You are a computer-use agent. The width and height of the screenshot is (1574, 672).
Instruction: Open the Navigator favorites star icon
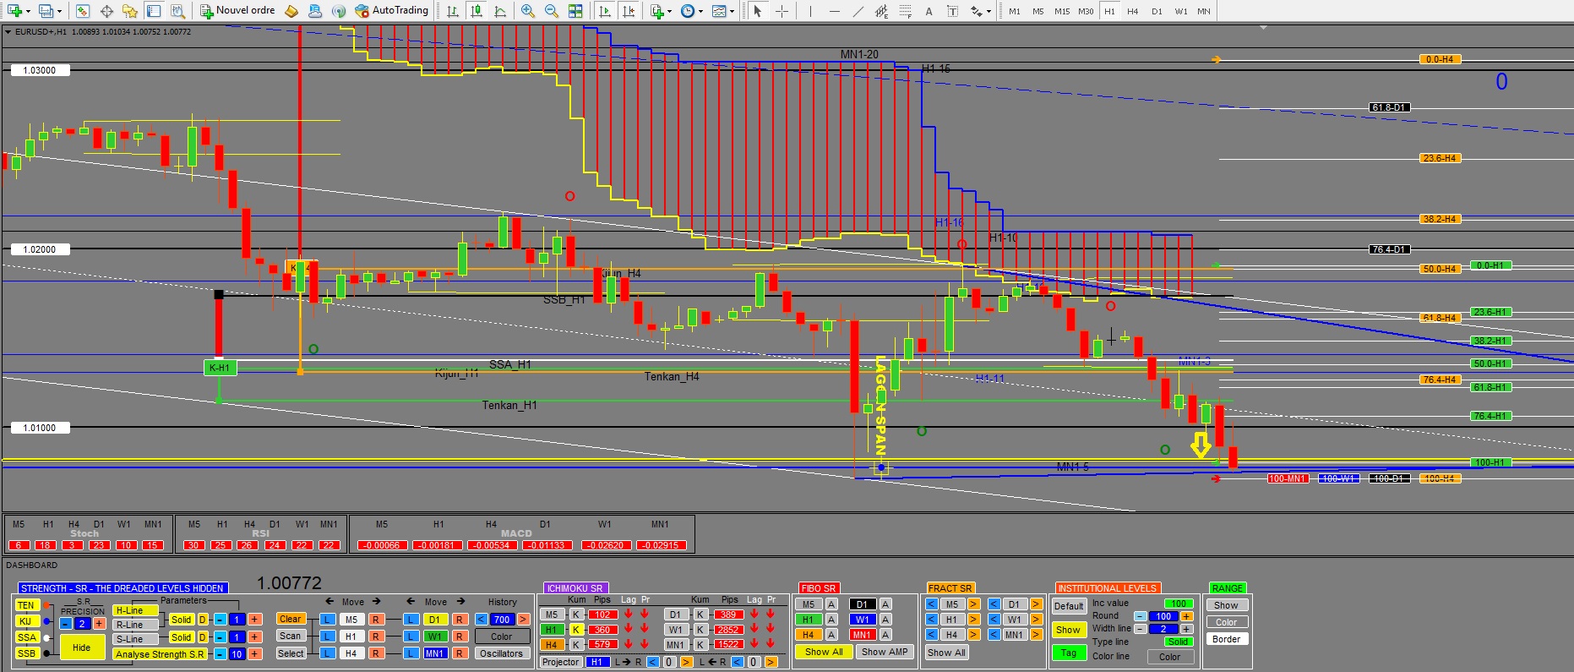pos(130,11)
